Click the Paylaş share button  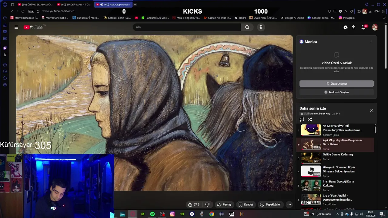pyautogui.click(x=224, y=205)
